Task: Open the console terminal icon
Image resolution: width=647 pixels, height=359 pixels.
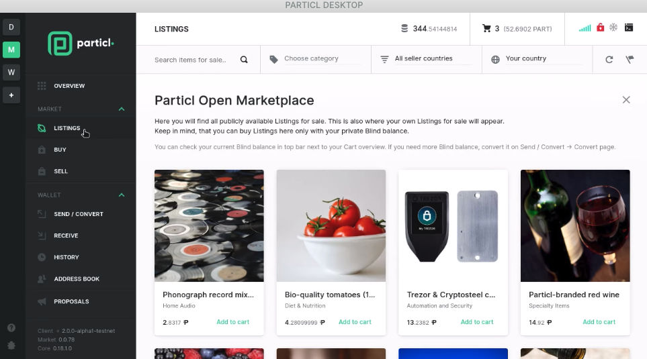Action: point(629,28)
